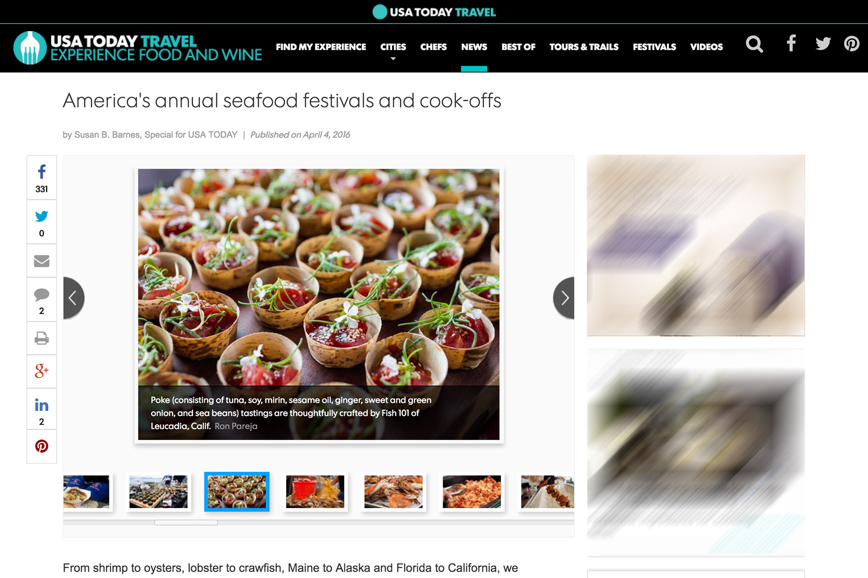
Task: Click Find My Experience link
Action: (x=321, y=47)
